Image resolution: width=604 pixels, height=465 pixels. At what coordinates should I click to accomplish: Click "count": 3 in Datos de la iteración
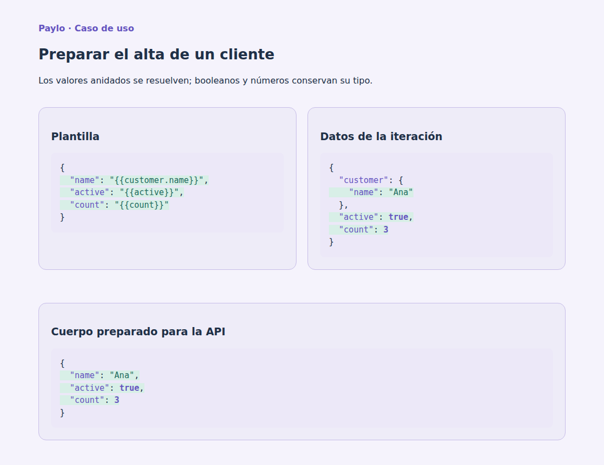point(359,229)
